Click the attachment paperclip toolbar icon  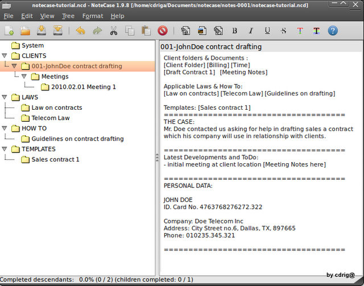click(218, 31)
